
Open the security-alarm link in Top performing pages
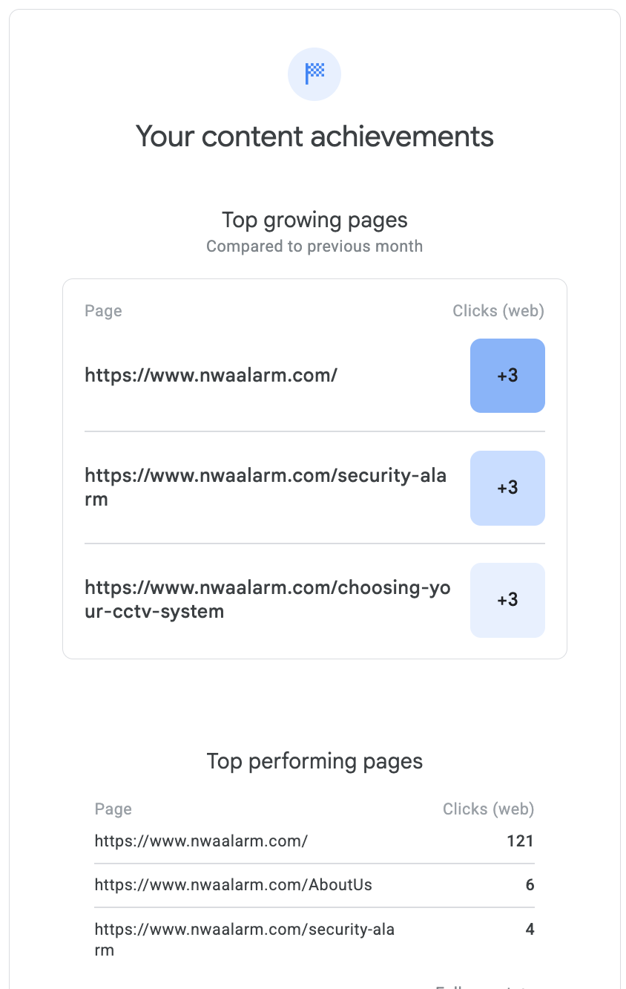click(x=245, y=930)
